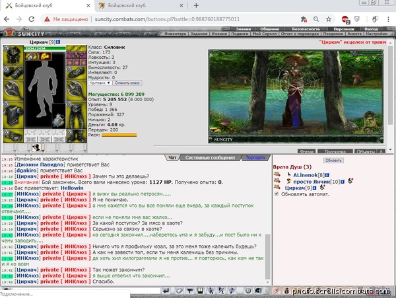Screen dimensions: 396x298
Task: Open the Критовик class dropdown
Action: click(x=100, y=83)
